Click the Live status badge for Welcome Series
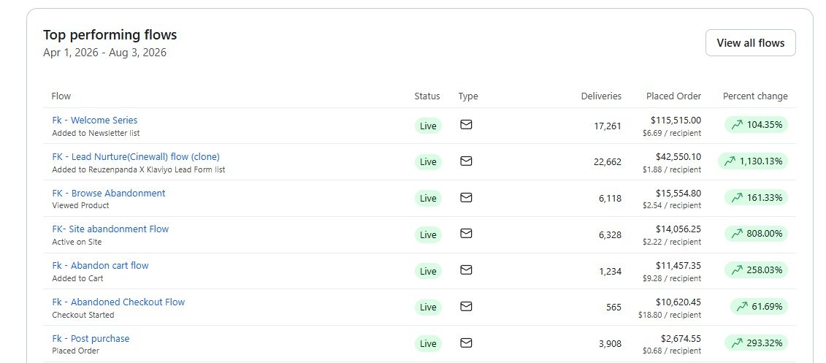This screenshot has height=363, width=826. (x=428, y=126)
